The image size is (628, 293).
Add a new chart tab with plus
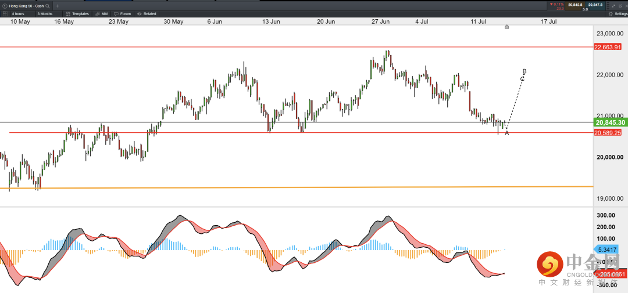(x=57, y=5)
